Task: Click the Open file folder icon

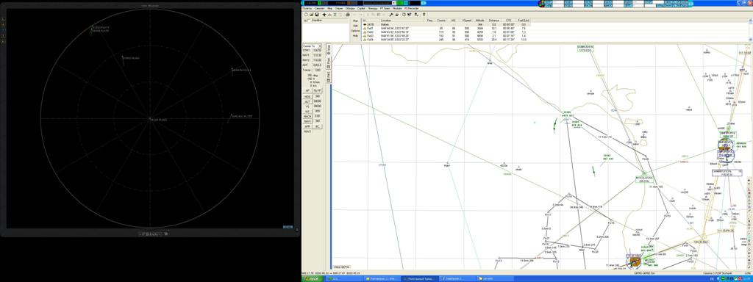Action: (x=311, y=15)
